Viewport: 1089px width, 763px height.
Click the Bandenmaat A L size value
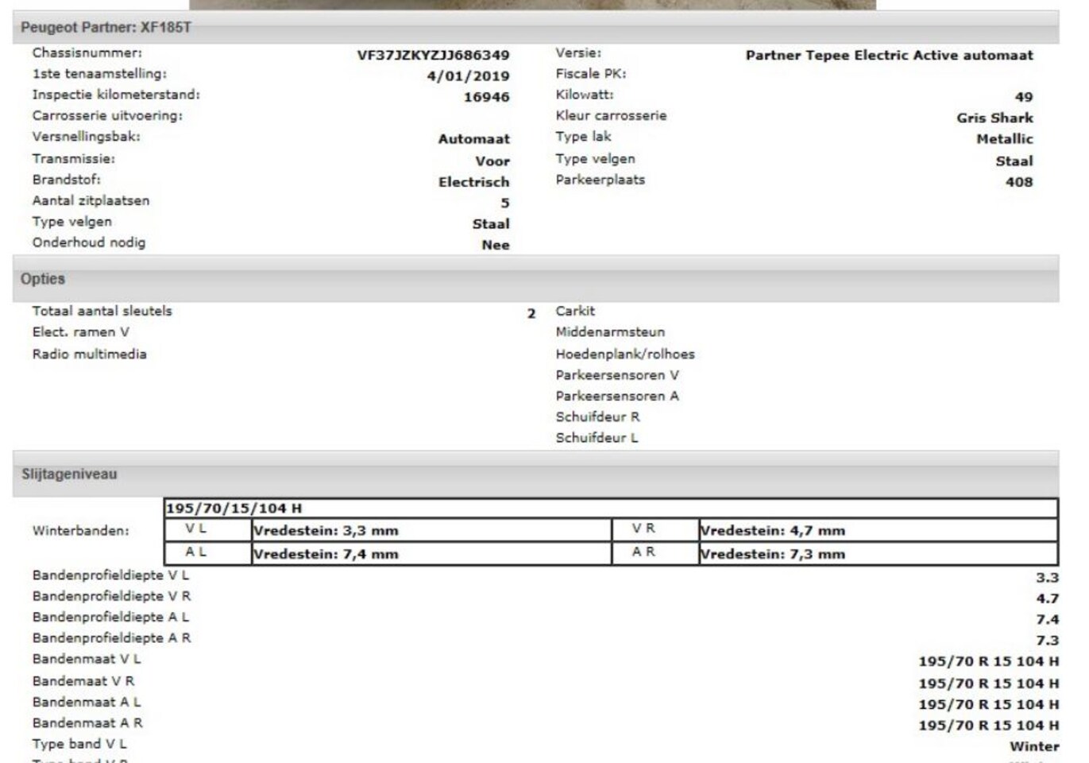989,705
